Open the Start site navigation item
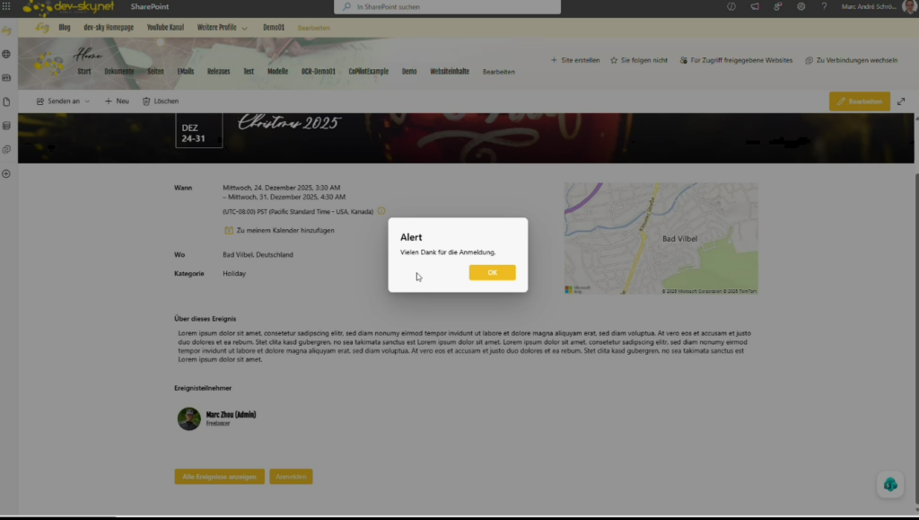Image resolution: width=919 pixels, height=520 pixels. pos(84,72)
